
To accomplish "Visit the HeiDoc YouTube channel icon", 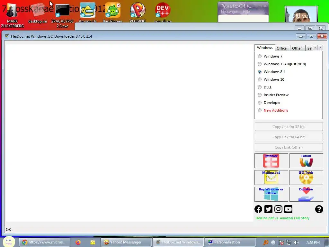I will point(288,209).
